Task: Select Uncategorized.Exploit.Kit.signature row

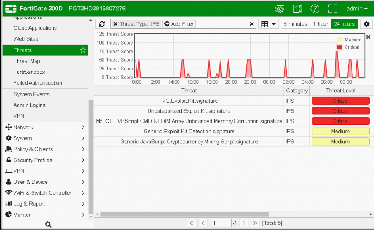Action: pyautogui.click(x=189, y=111)
